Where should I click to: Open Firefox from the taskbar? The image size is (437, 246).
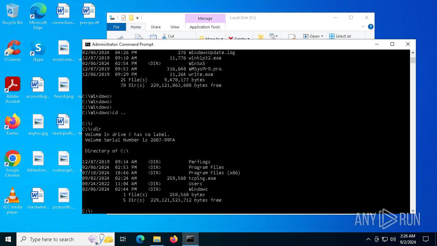(174, 239)
